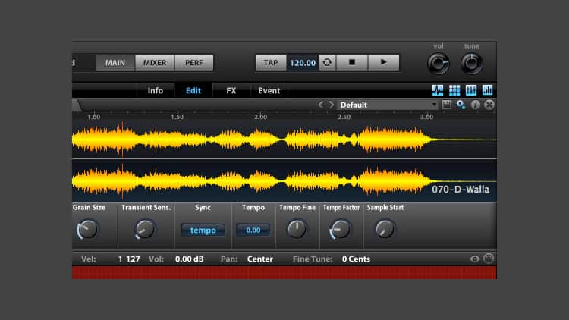Open the Default preset dropdown
Screen dimensions: 569x320
388,105
